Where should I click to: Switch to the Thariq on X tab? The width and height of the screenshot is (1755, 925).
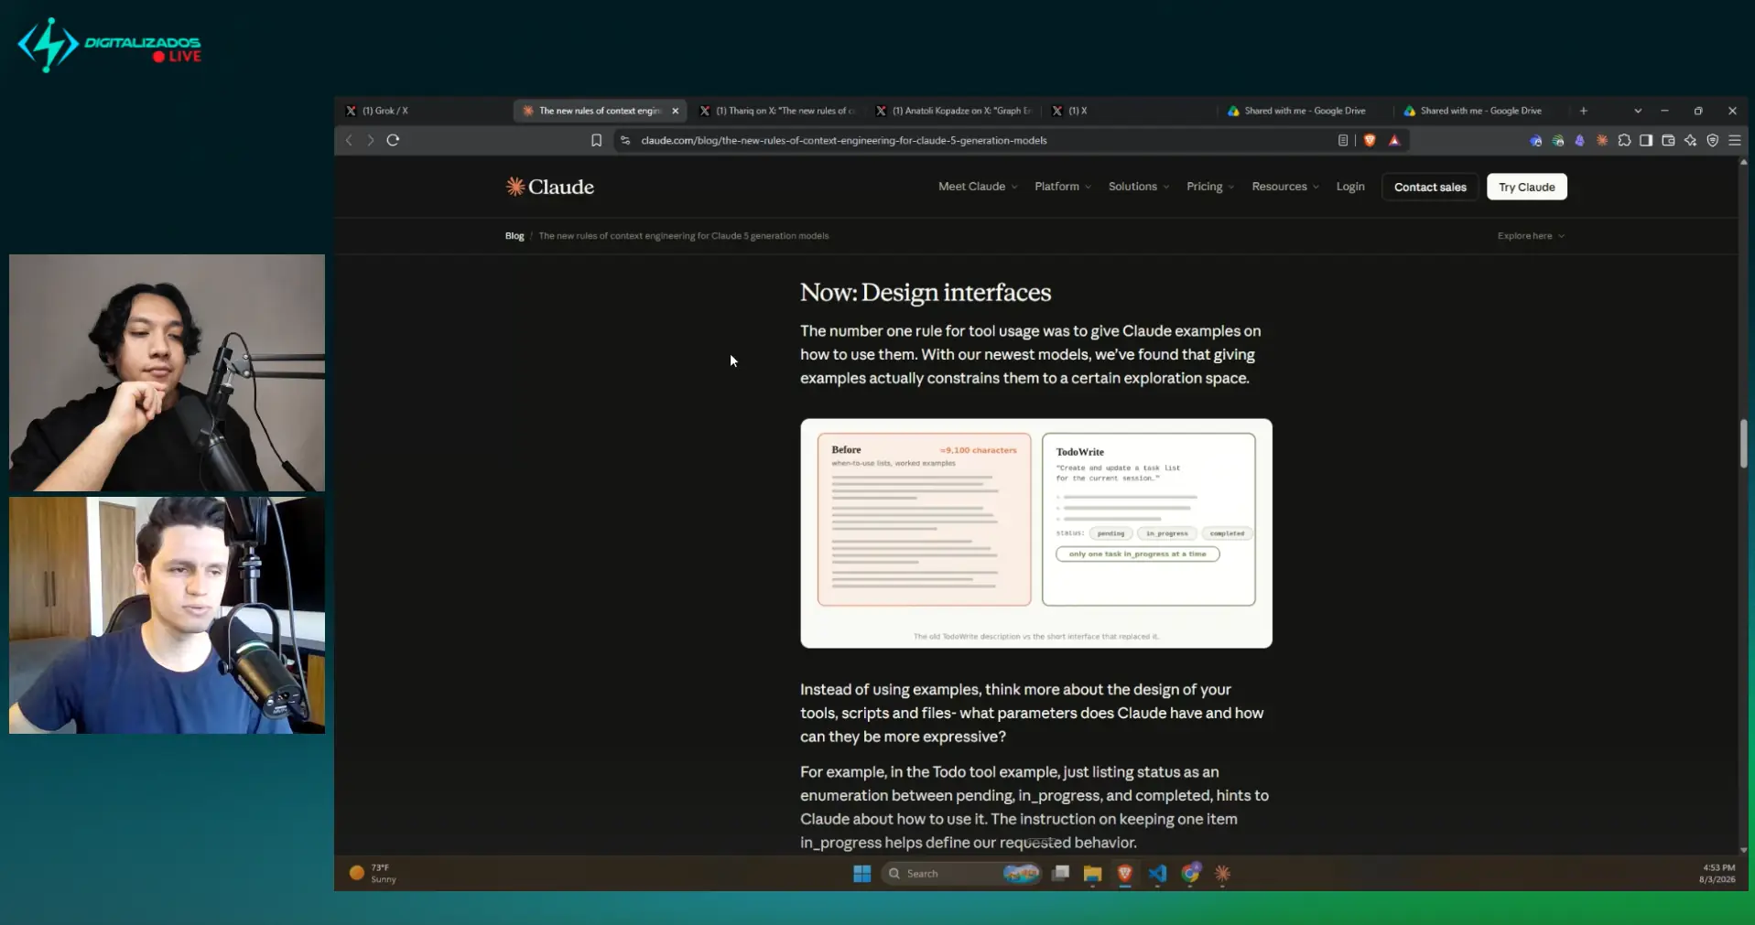pos(778,111)
